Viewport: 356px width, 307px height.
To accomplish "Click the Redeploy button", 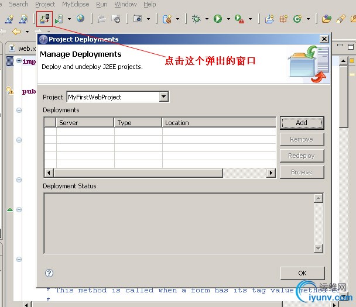I will 302,156.
